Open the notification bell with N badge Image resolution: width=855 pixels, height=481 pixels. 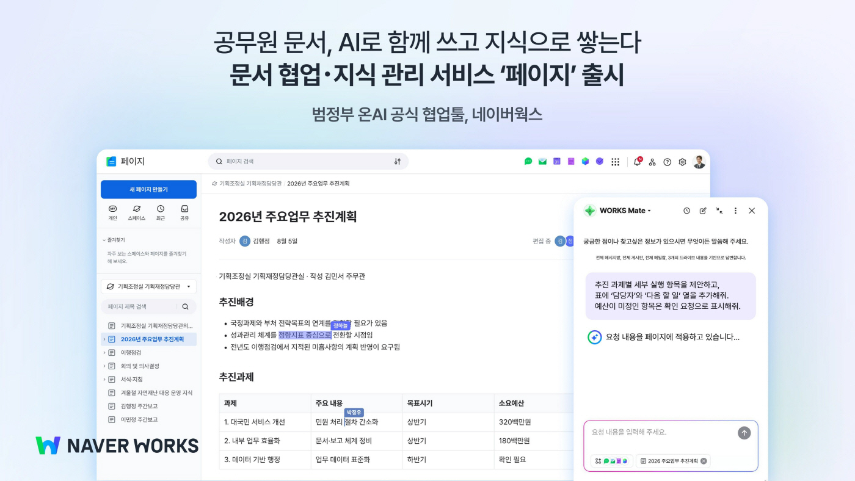[638, 162]
